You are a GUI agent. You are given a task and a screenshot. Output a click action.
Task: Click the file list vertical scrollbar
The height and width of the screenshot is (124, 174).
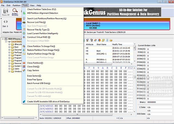pos(135,53)
